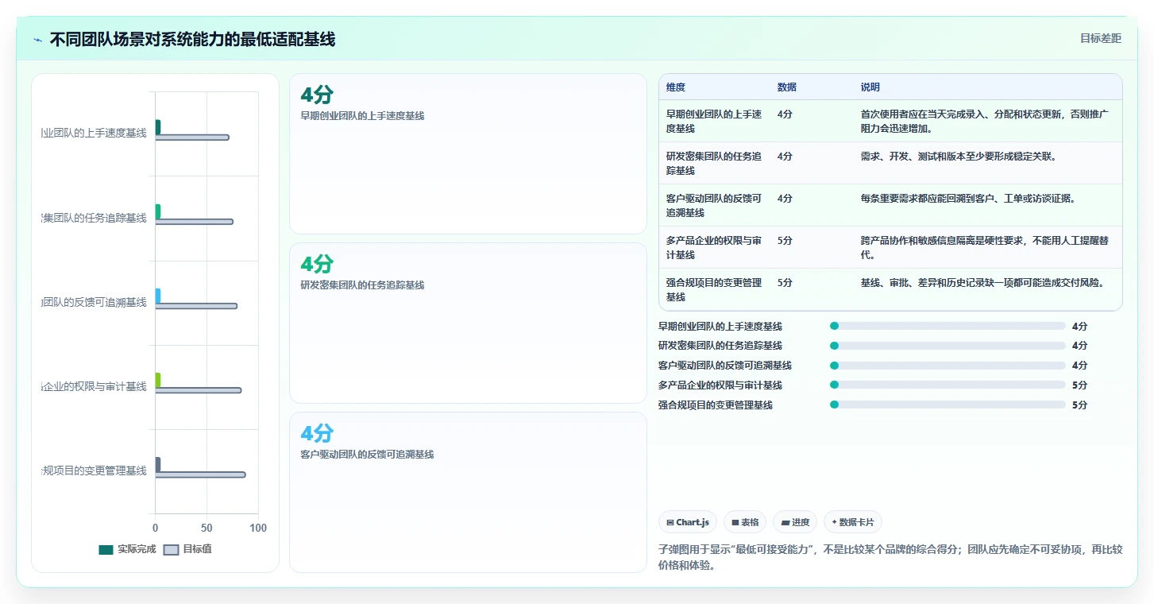Click the 说明 column header
1154x604 pixels.
870,87
